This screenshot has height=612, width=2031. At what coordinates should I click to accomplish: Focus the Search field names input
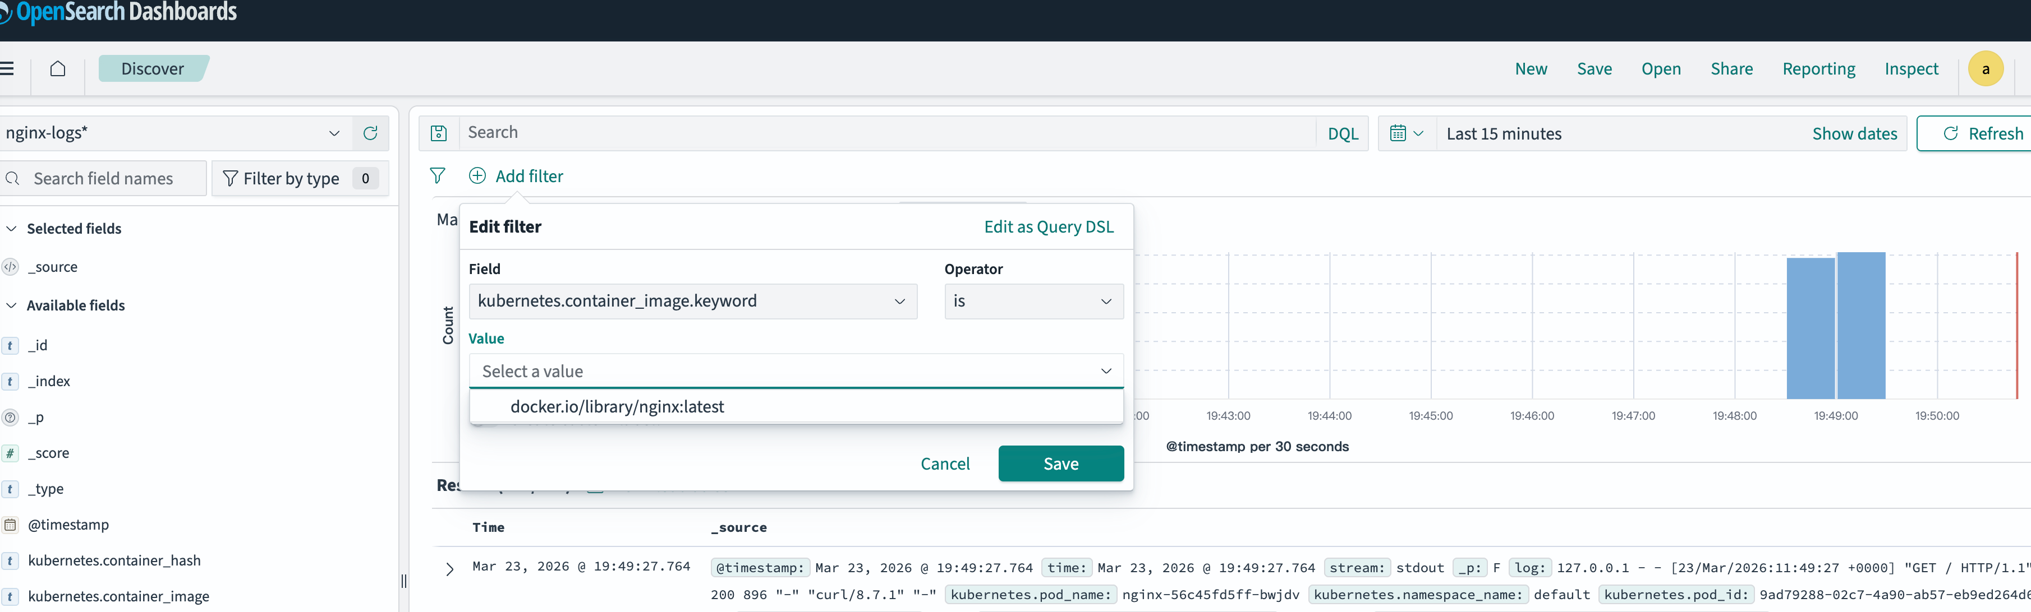114,179
